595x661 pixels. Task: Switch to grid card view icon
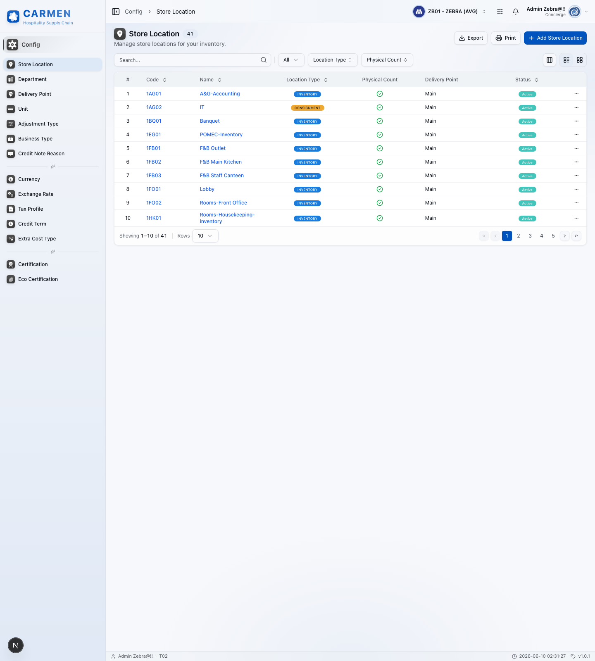pos(580,60)
